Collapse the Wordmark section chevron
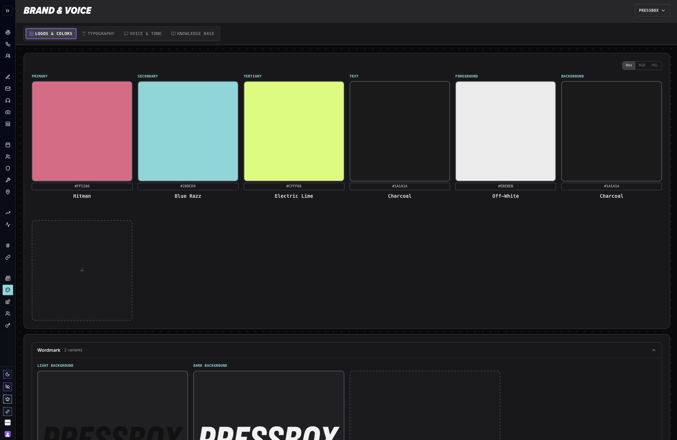 653,350
